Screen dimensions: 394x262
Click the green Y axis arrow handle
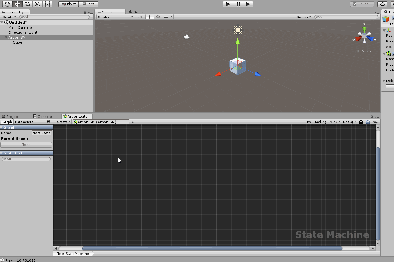(237, 41)
